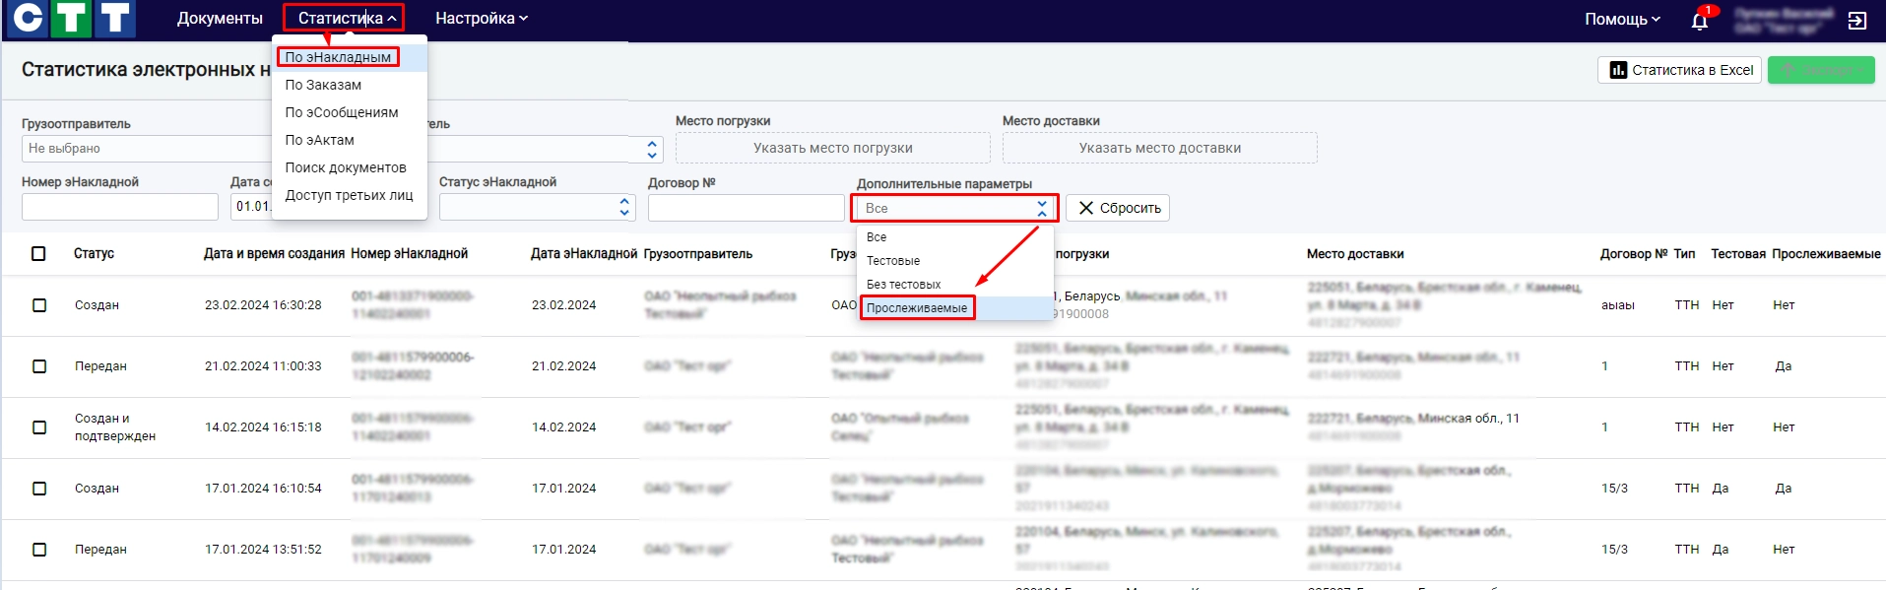Open Документы menu item
The height and width of the screenshot is (590, 1886).
[220, 19]
